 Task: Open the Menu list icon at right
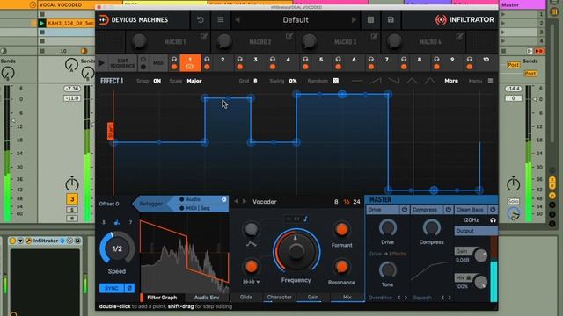point(490,81)
